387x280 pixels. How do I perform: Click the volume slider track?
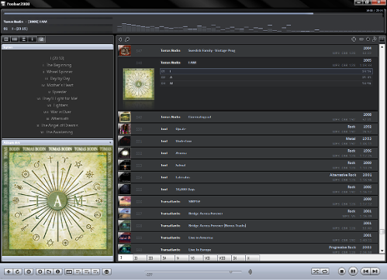[193, 271]
